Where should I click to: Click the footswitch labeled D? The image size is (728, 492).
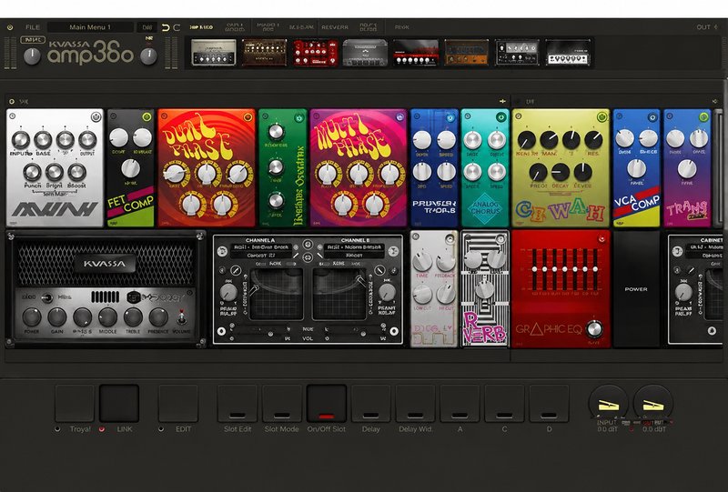click(550, 404)
